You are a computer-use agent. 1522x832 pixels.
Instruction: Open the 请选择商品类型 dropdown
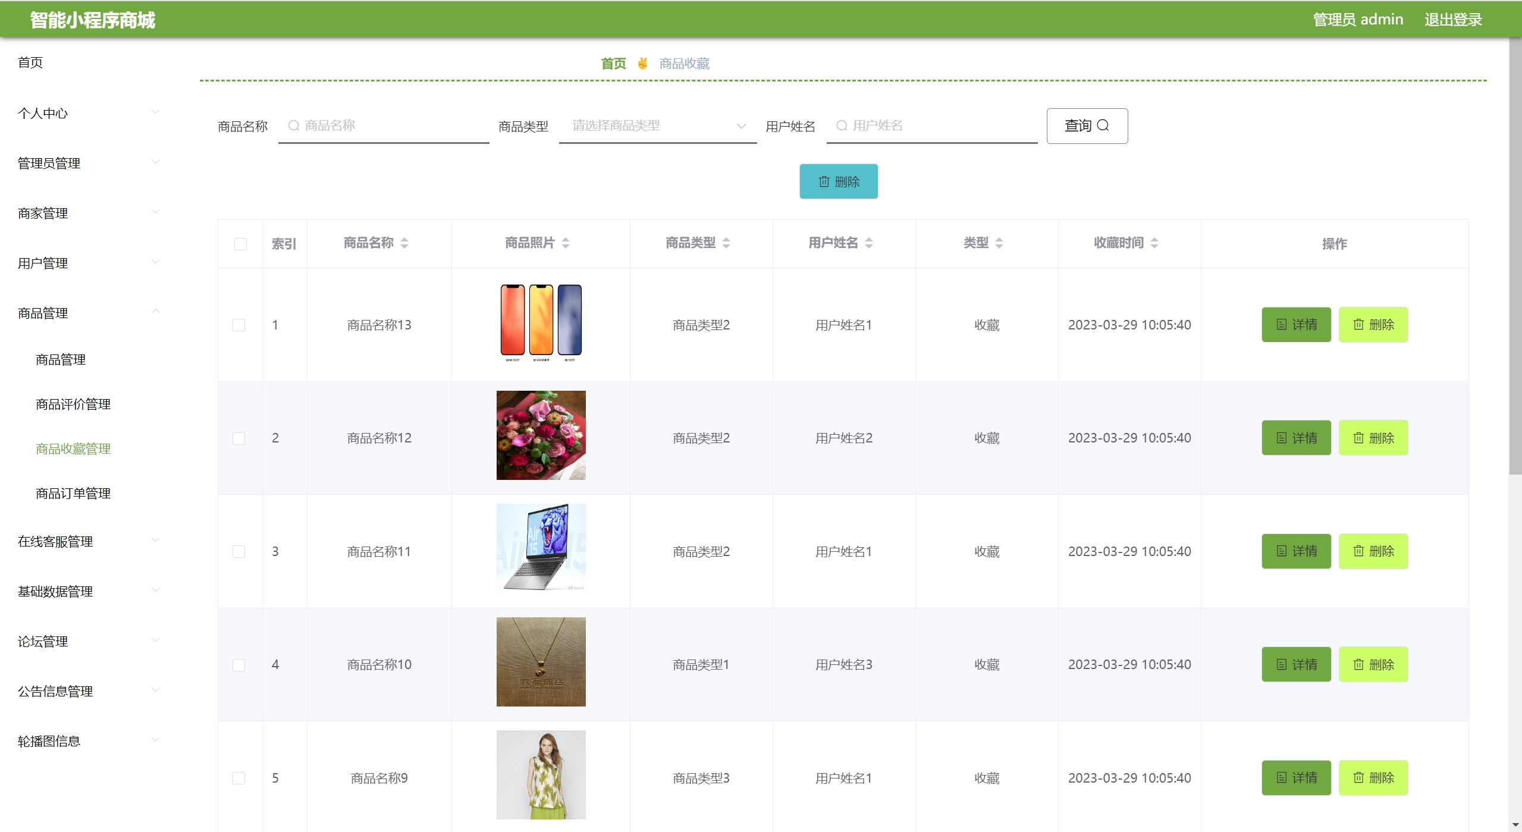657,125
